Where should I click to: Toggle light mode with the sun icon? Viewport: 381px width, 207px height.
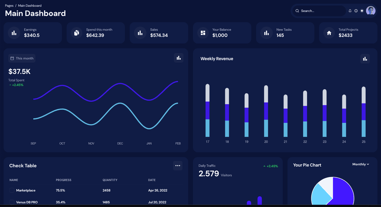[362, 11]
